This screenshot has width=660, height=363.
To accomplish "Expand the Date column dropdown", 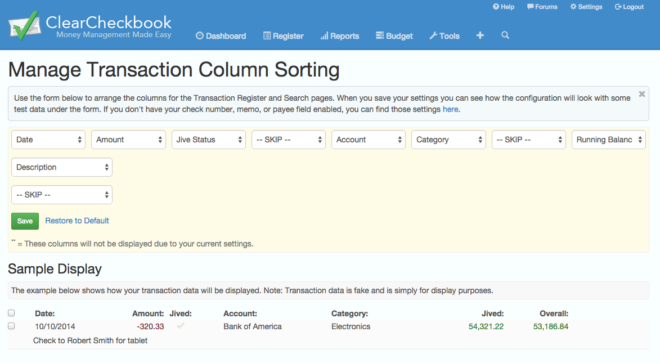I will 48,140.
